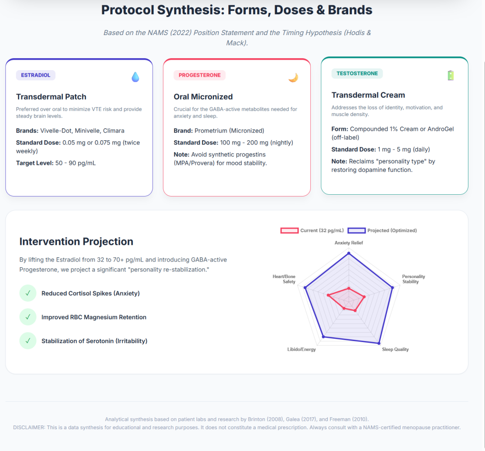Toggle the Projected (Optimized) legend swatch
The image size is (485, 451).
[x=356, y=230]
